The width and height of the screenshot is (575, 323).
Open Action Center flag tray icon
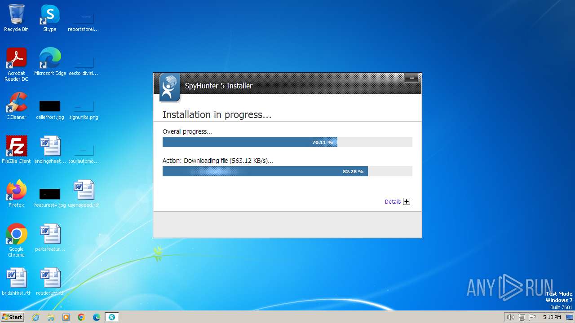pyautogui.click(x=532, y=317)
